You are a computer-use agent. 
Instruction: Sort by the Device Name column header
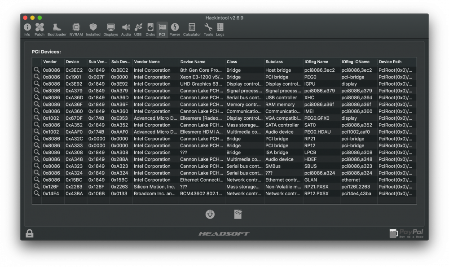pos(202,62)
